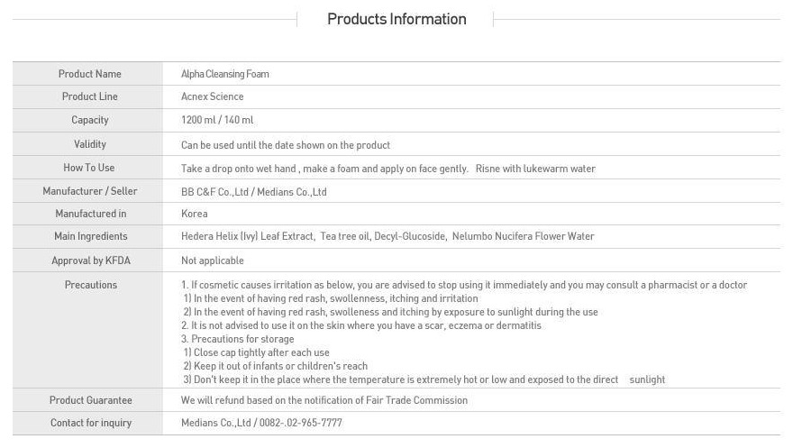Select the Medians Co.,Ltd contact phone number
Viewport: 793px width, 448px height.
300,423
